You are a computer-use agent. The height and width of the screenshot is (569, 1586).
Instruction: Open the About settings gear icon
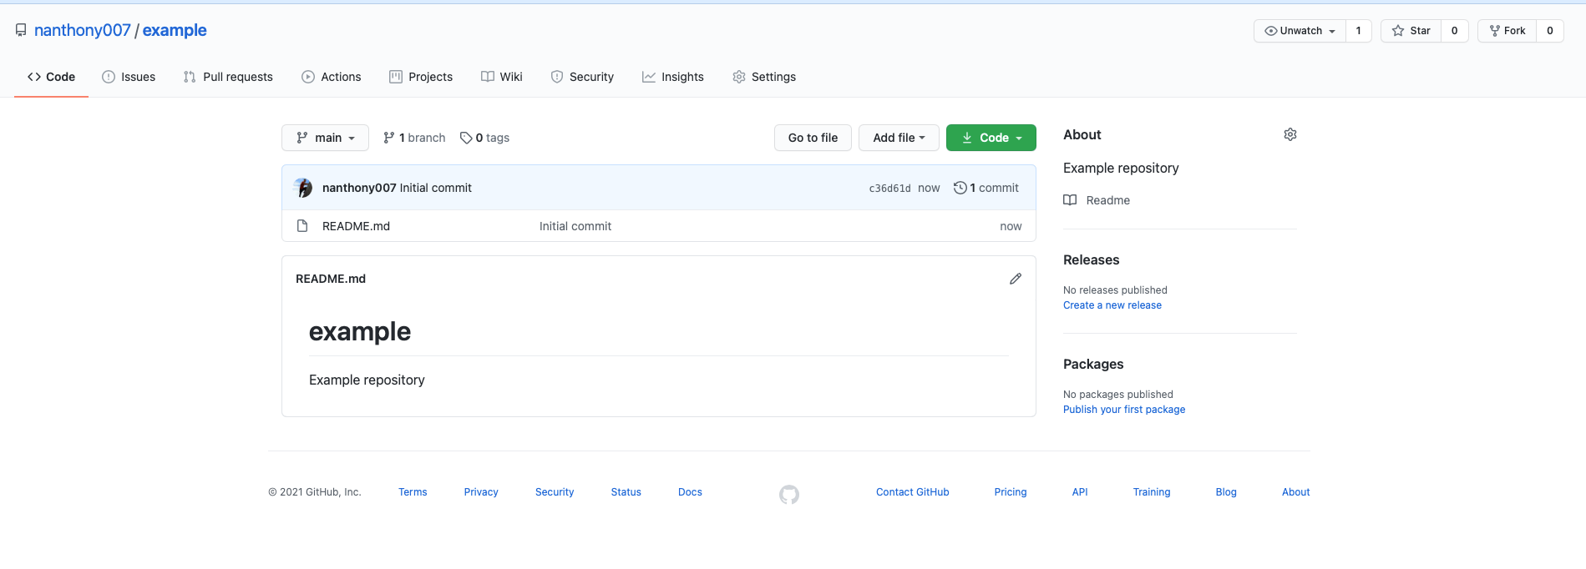[1290, 134]
